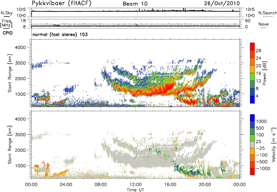Click the 500 velocity colorbar label

[260, 128]
